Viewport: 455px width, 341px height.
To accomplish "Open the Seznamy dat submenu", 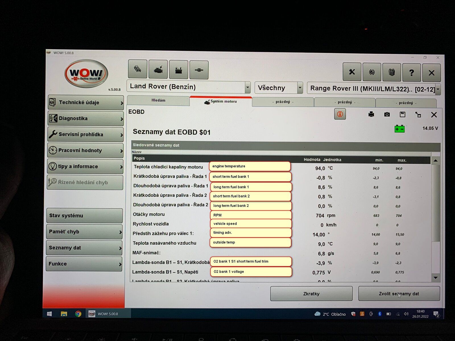I will tap(84, 248).
